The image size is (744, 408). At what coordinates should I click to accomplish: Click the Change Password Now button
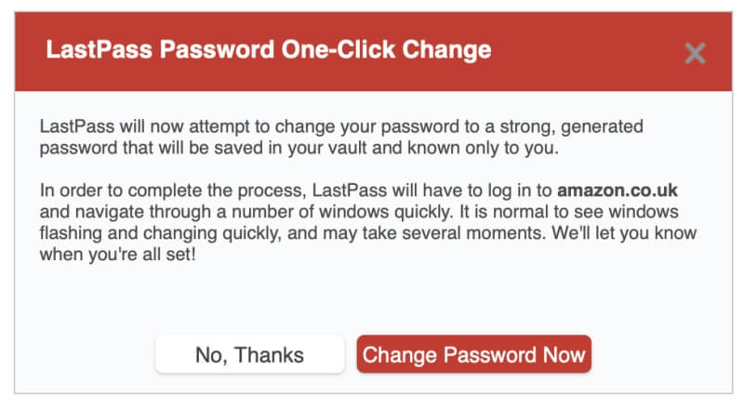(473, 354)
